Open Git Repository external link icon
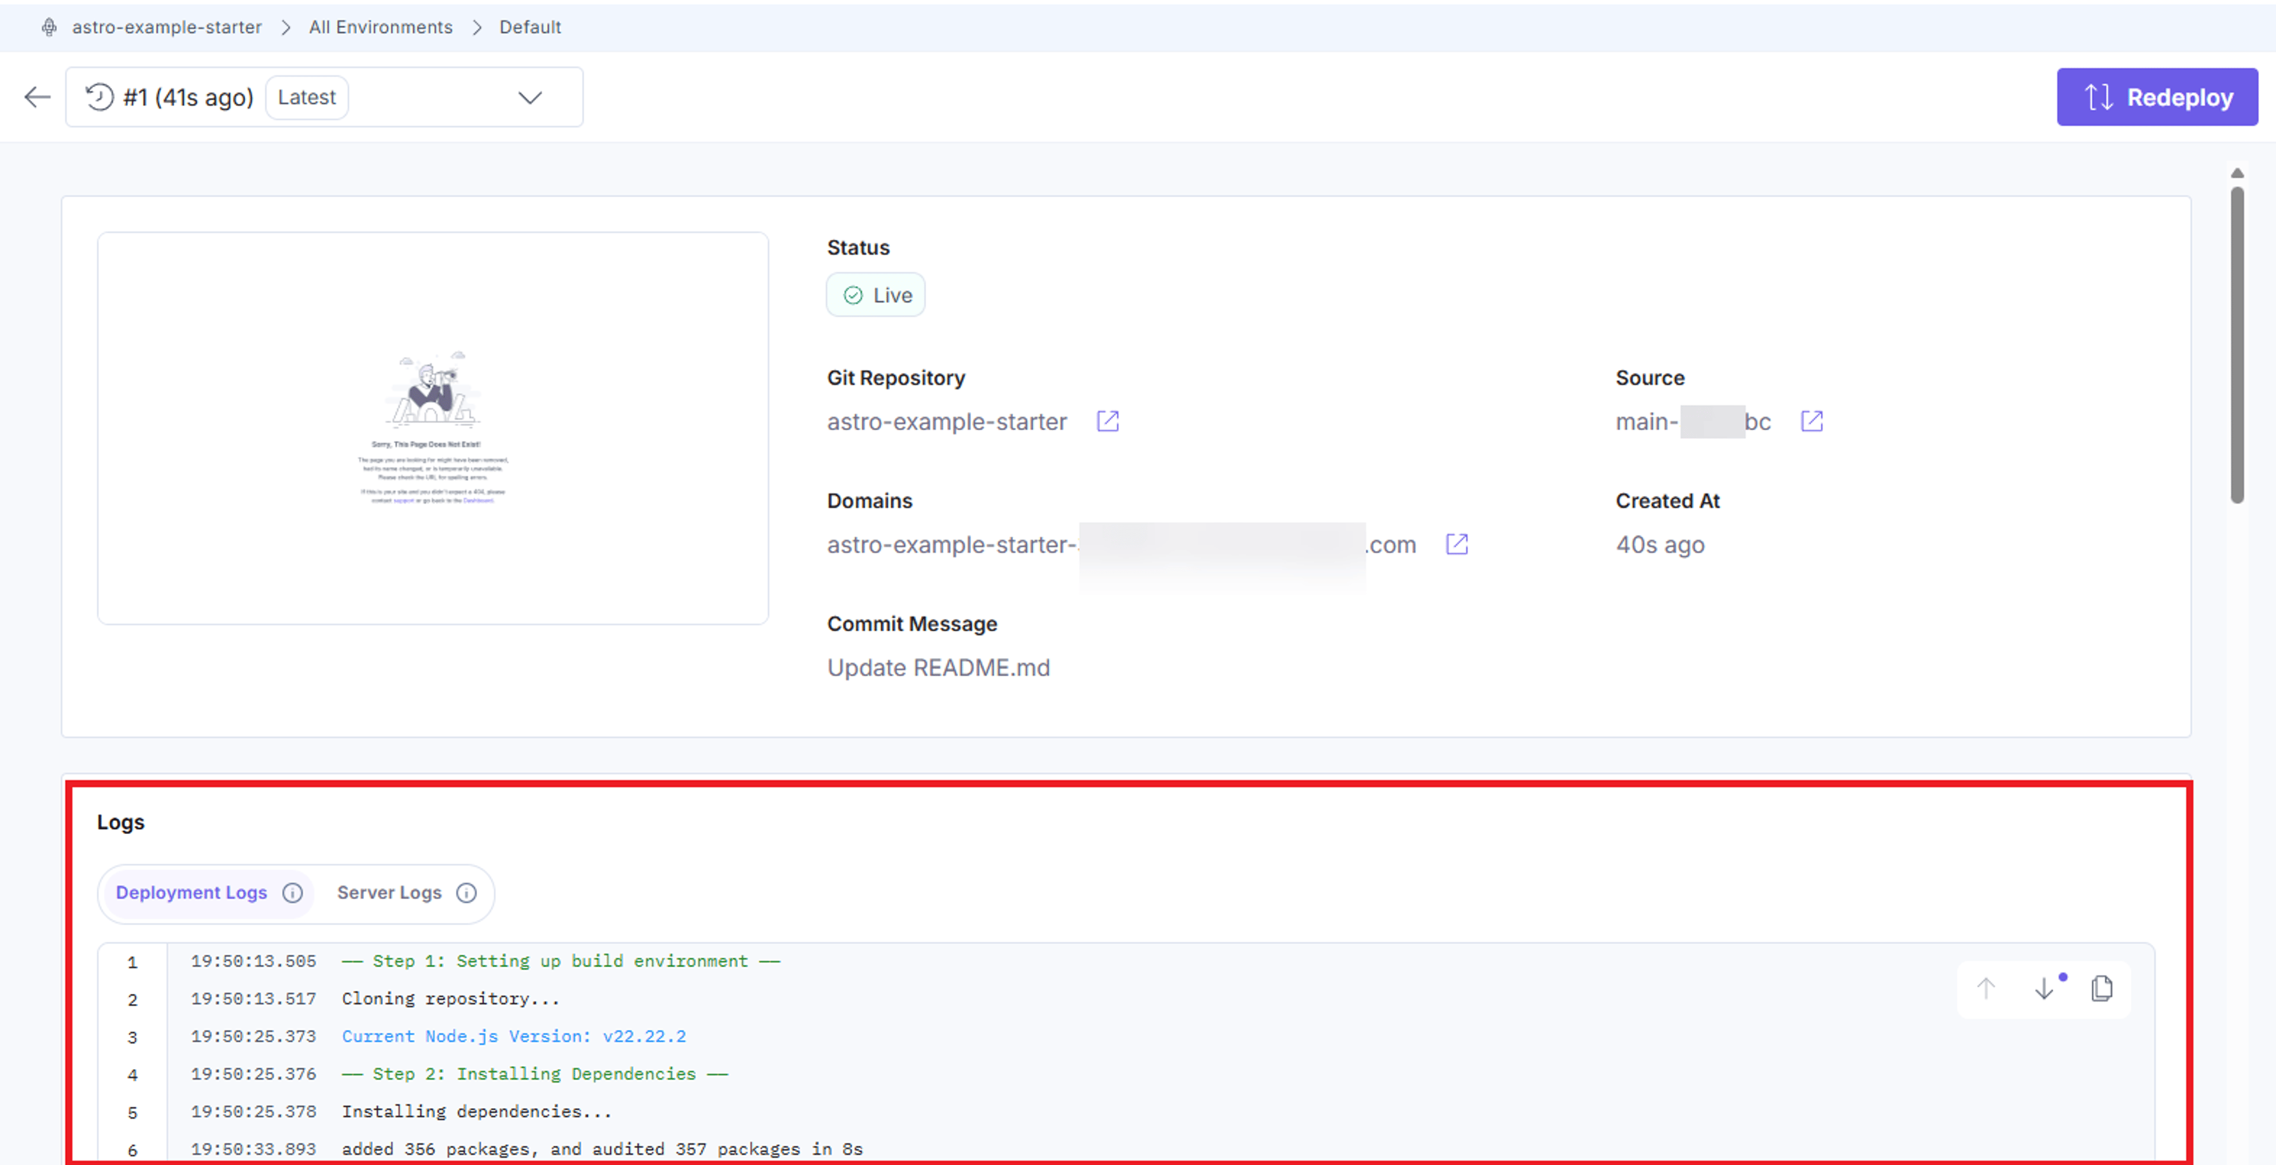 (1108, 421)
